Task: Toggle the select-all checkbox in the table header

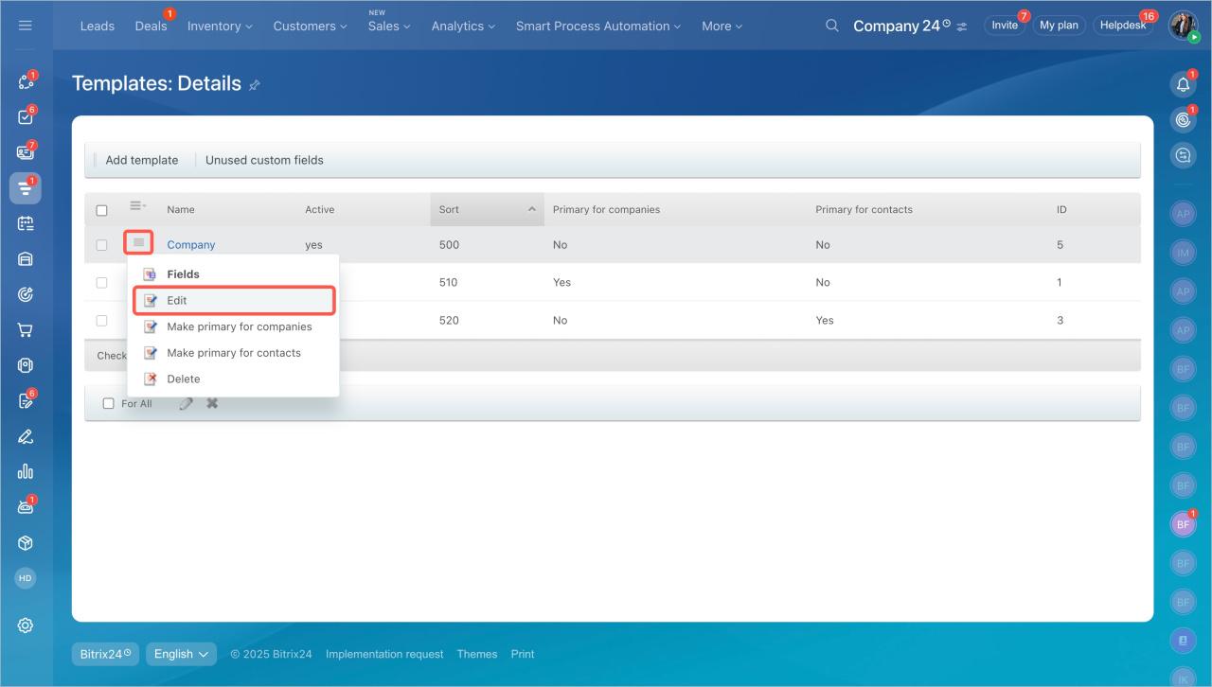Action: pyautogui.click(x=102, y=210)
